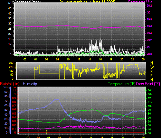Image resolution: width=161 pixels, height=138 pixels.
Task: Click 5 on the windspeed axis
Action: [x=10, y=49]
